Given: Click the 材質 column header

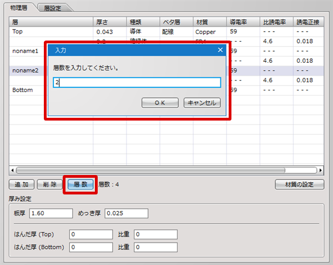Looking at the screenshot, I should [209, 22].
